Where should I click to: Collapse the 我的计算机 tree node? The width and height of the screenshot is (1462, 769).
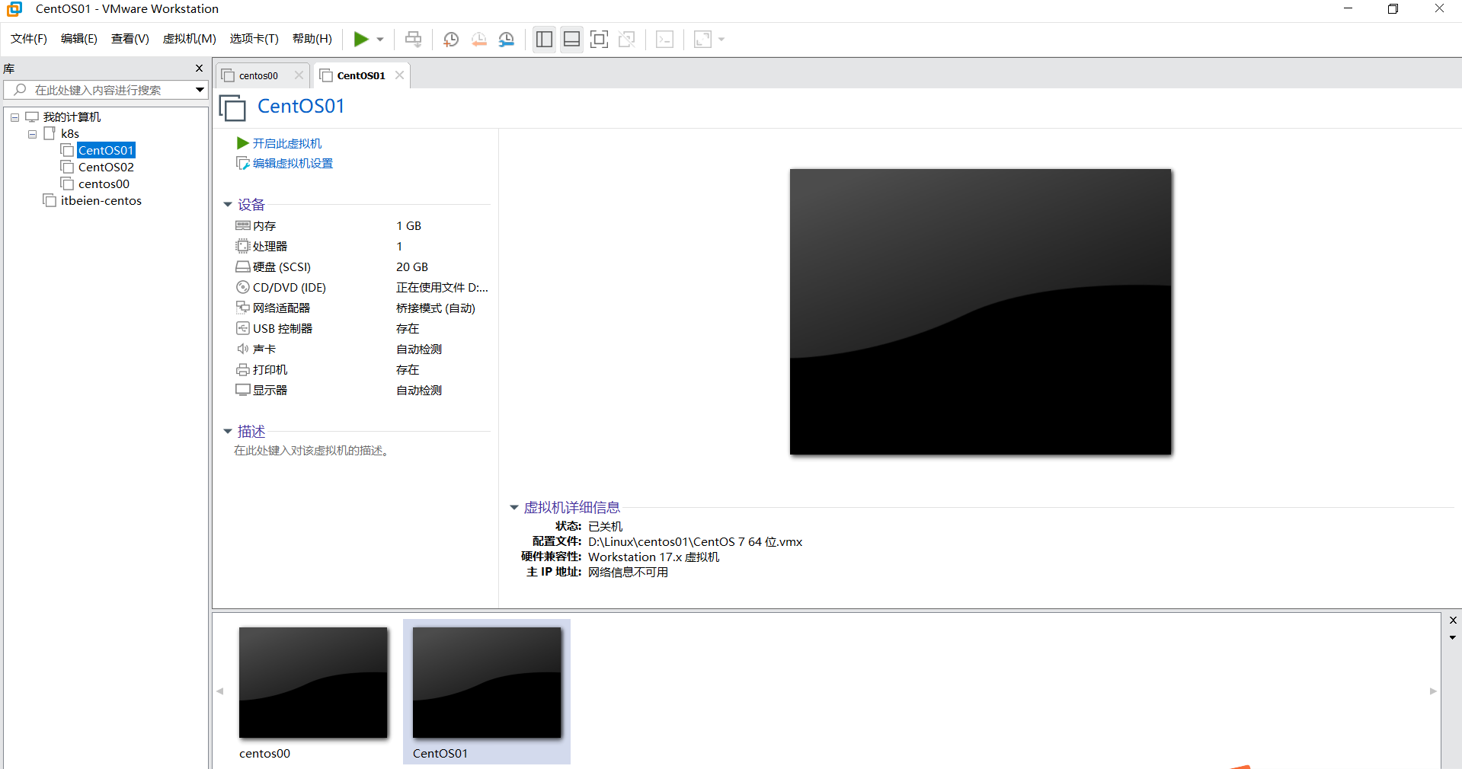[x=14, y=117]
